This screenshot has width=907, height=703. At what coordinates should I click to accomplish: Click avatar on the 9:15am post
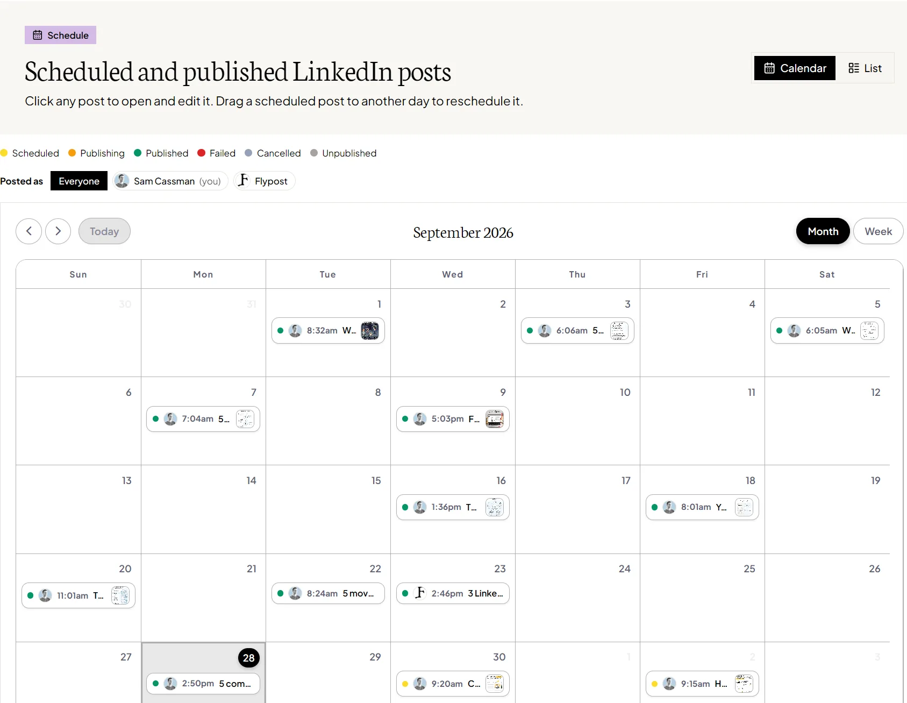click(669, 684)
